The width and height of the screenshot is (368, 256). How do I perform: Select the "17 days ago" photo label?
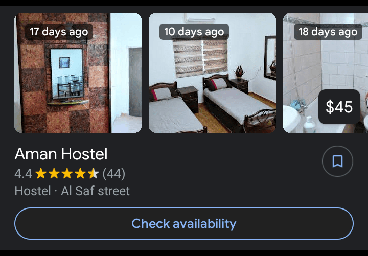pyautogui.click(x=59, y=32)
